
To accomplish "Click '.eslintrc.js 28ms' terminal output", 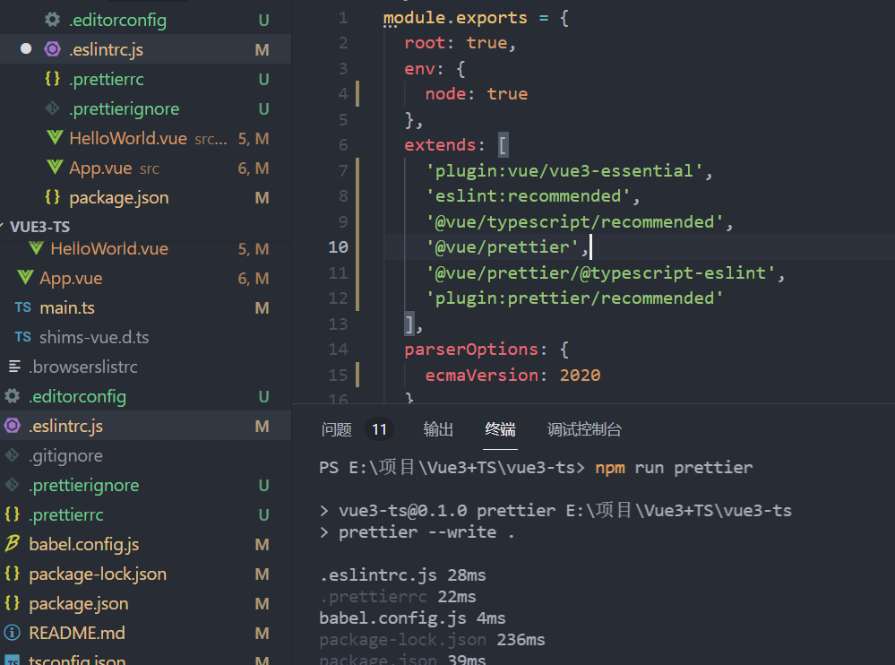I will click(402, 574).
